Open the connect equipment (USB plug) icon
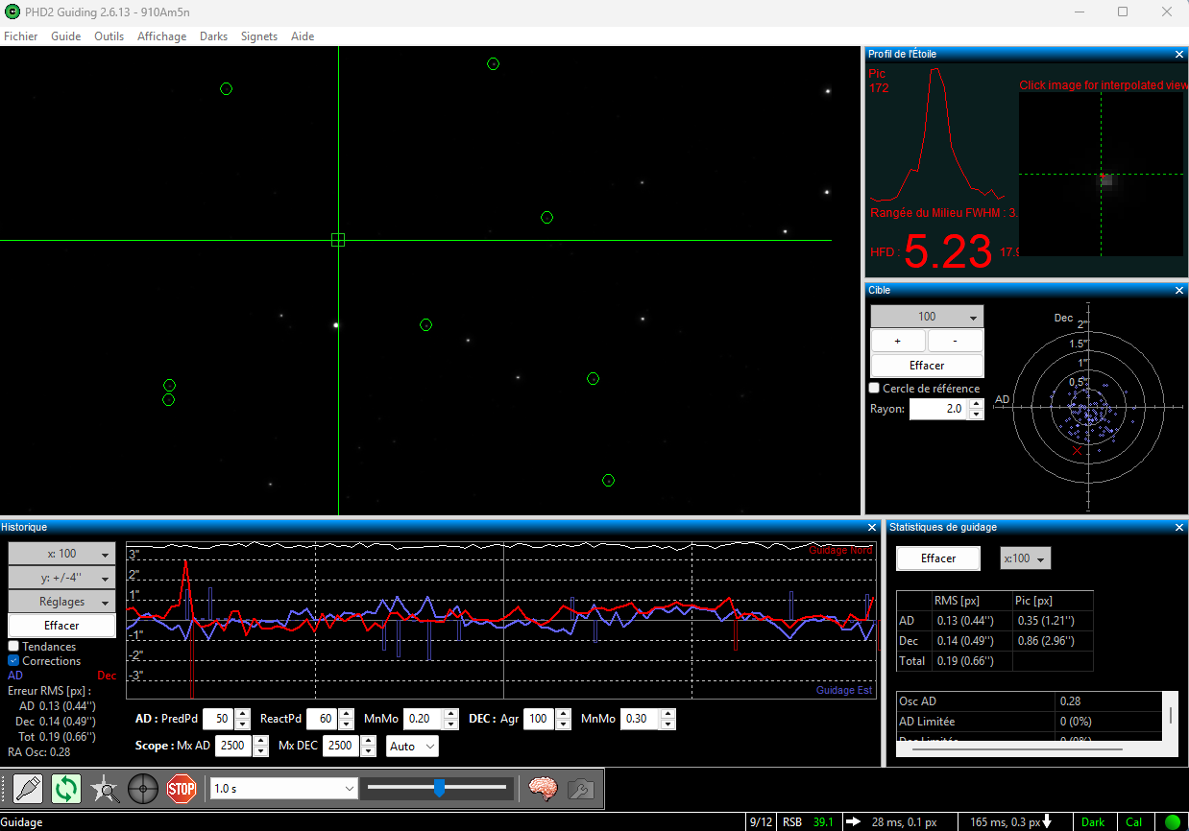 pos(28,789)
